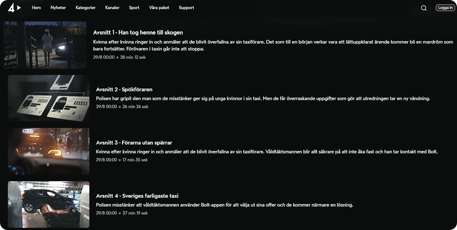The width and height of the screenshot is (457, 230).
Task: Click the Logga in button
Action: (x=445, y=8)
